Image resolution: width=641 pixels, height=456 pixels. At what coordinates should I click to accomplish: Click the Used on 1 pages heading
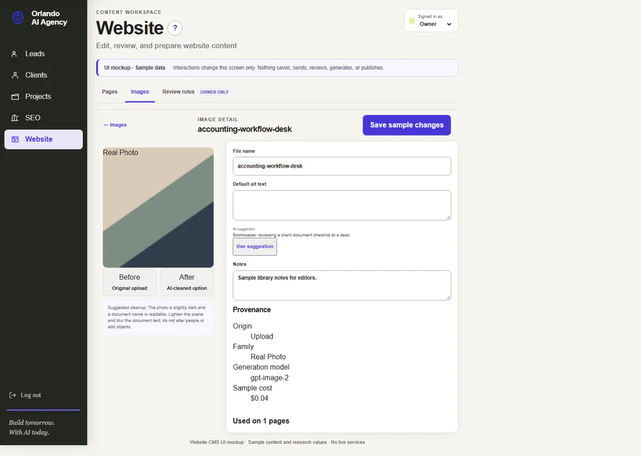pos(261,421)
